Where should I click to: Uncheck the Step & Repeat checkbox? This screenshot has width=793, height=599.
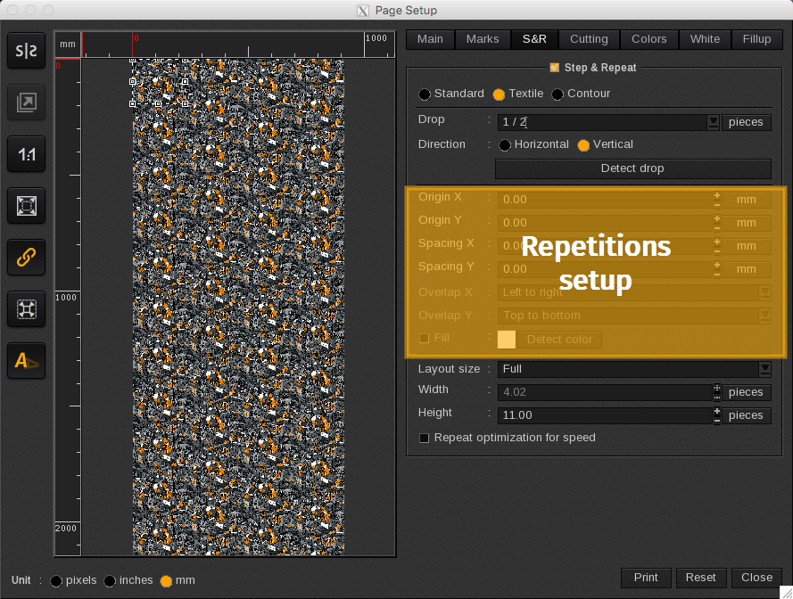pos(554,68)
